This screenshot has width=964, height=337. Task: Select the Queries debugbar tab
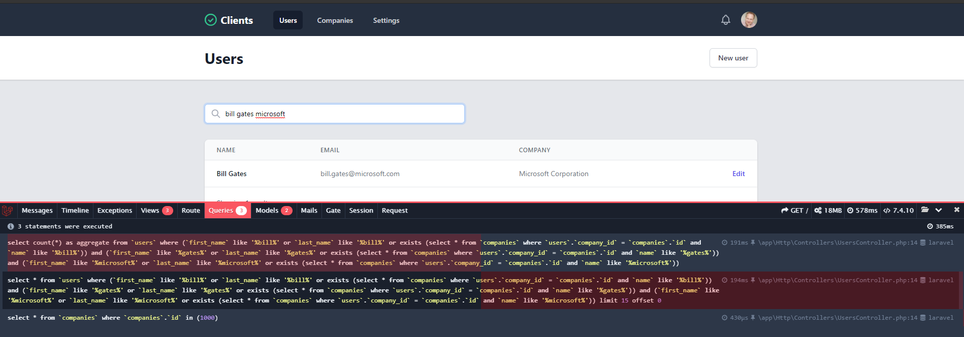tap(228, 211)
